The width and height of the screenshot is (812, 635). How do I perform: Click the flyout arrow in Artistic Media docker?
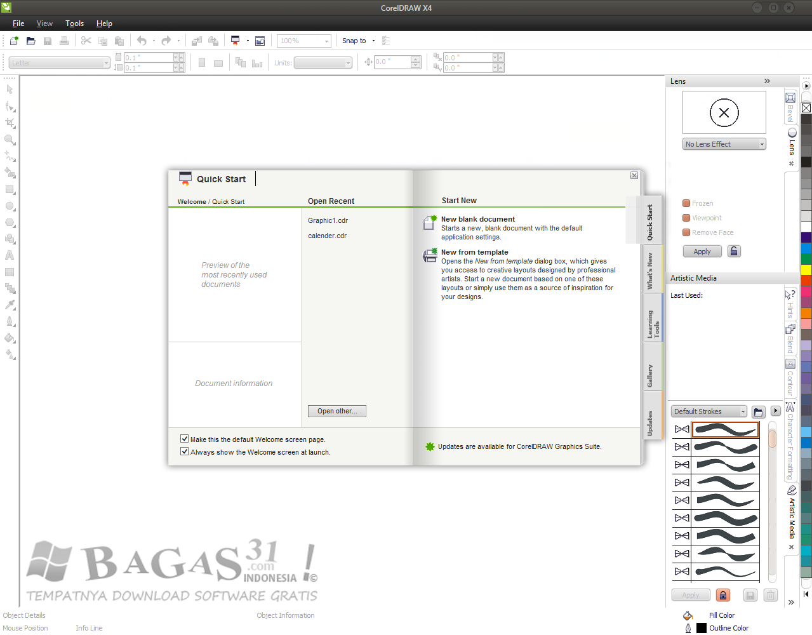[775, 411]
